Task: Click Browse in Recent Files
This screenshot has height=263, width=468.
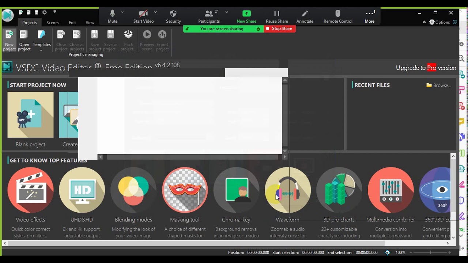Action: click(439, 85)
